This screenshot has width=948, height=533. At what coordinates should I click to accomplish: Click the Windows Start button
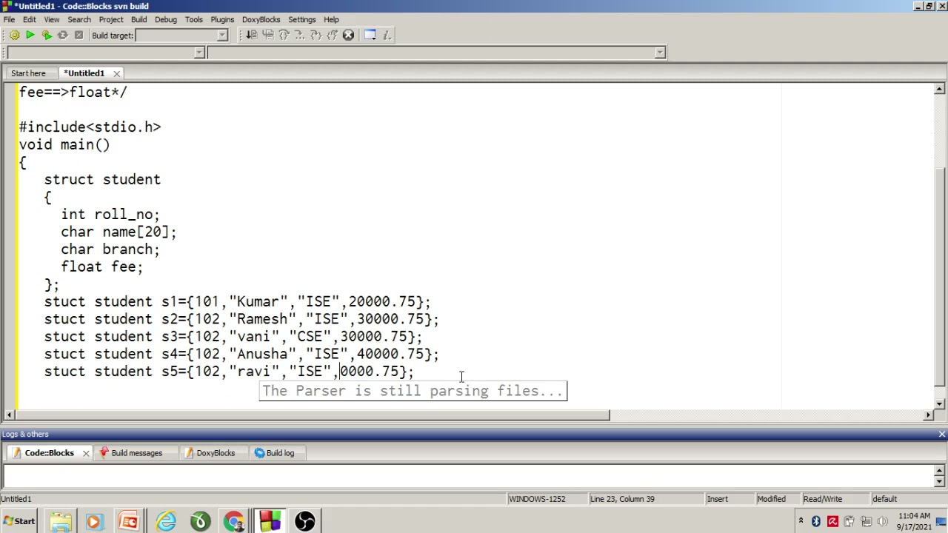click(x=19, y=522)
